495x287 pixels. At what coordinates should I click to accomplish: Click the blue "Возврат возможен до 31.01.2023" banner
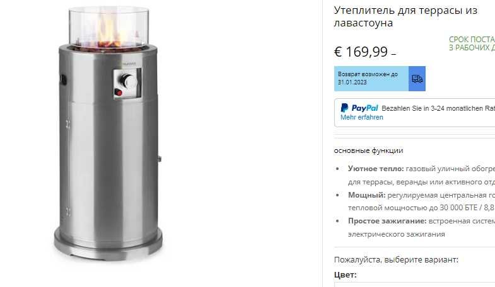[x=380, y=79]
